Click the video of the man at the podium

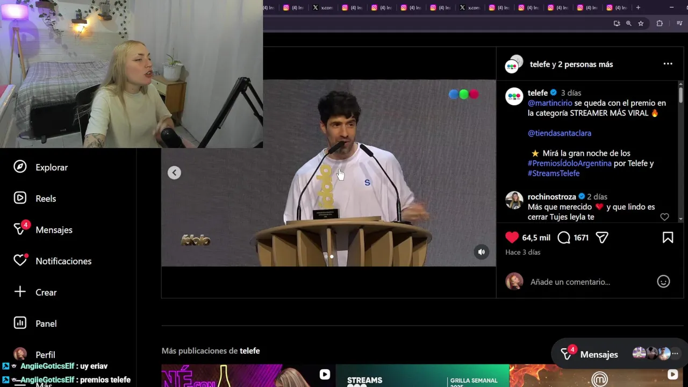coord(328,173)
